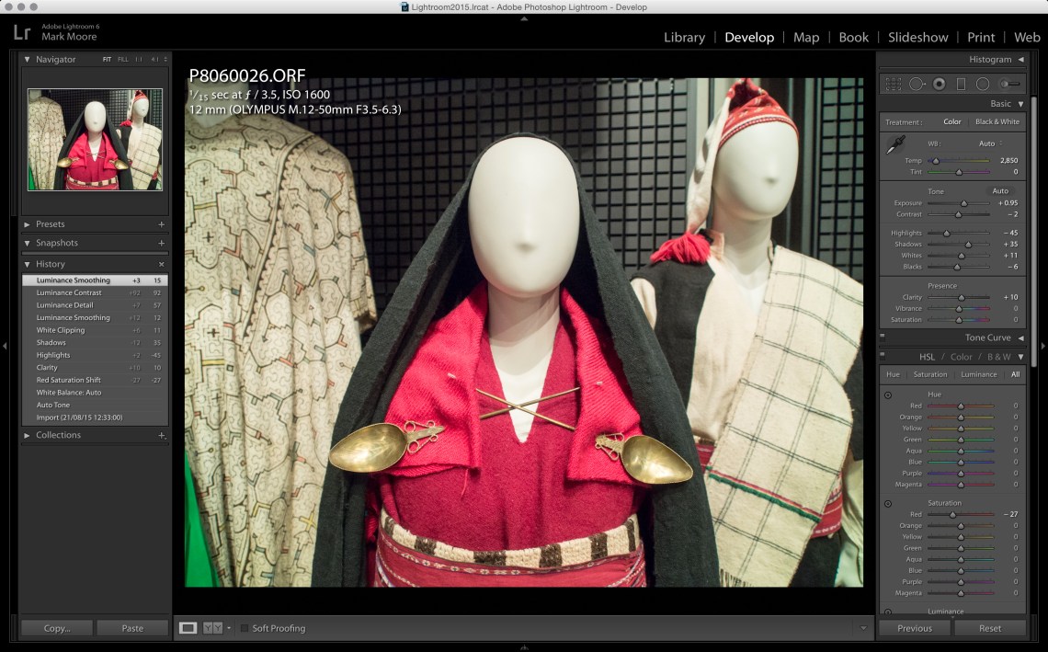Choose the Red Eye Correction tool
This screenshot has height=652, width=1048.
(x=939, y=84)
